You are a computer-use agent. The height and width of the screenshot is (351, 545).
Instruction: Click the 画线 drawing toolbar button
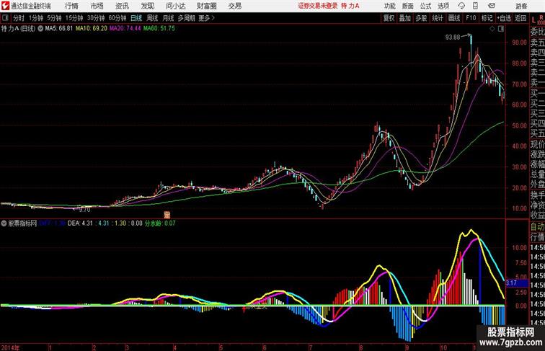tap(454, 18)
